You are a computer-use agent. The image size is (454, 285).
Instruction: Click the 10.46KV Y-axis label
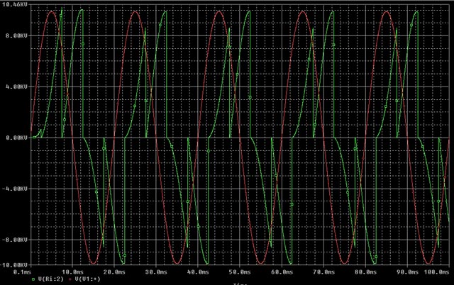pyautogui.click(x=14, y=5)
